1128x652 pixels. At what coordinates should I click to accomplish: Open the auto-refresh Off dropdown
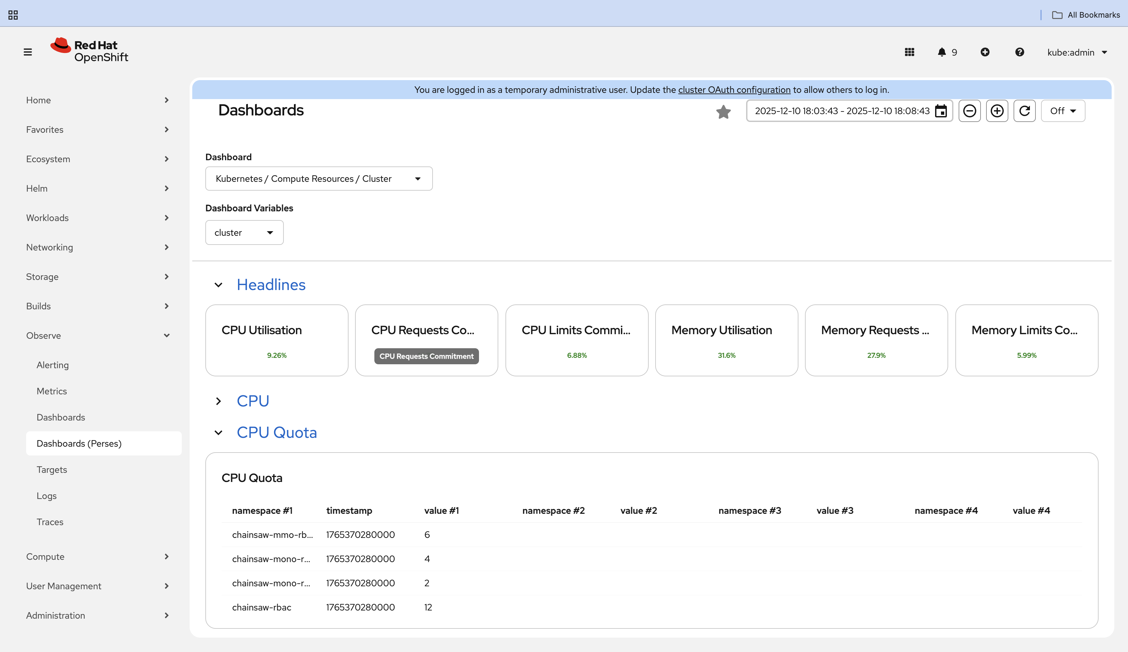coord(1063,111)
